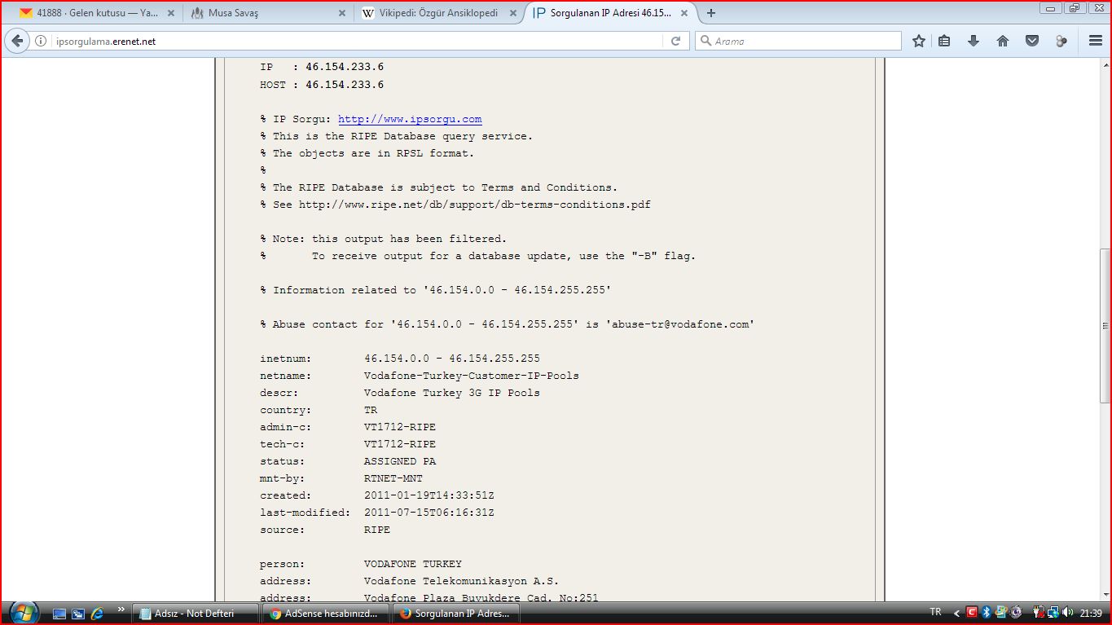Image resolution: width=1112 pixels, height=625 pixels.
Task: Click person value VODAFONE TURKEY
Action: [413, 564]
